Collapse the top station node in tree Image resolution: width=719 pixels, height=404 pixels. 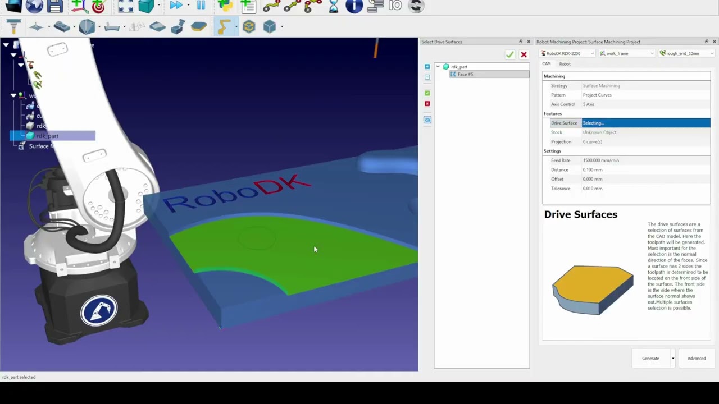coord(6,45)
